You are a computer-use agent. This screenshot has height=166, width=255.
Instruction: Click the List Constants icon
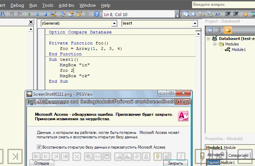tap(194, 14)
